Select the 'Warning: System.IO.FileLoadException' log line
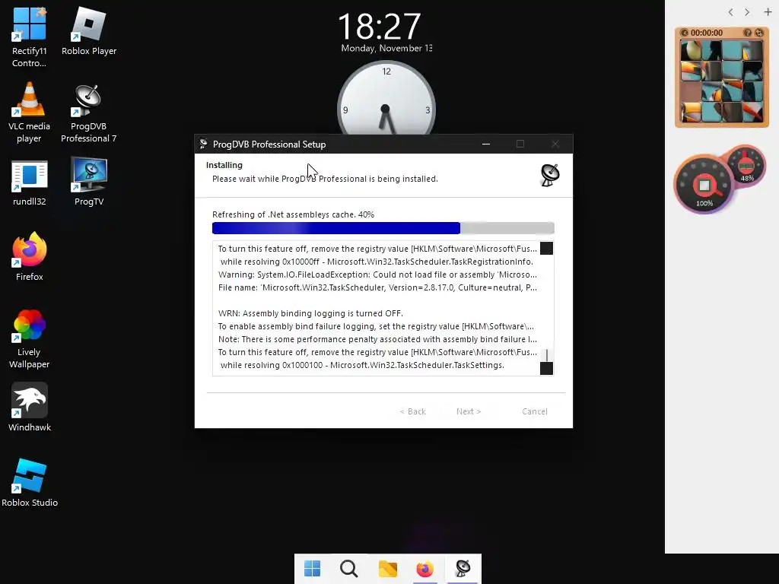The height and width of the screenshot is (584, 779). [377, 275]
